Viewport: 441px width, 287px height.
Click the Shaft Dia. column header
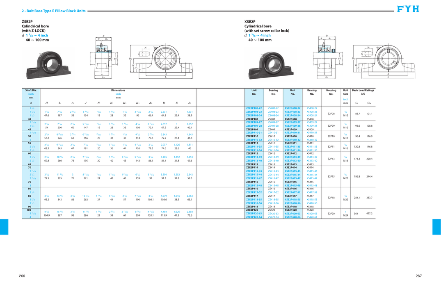31,90
